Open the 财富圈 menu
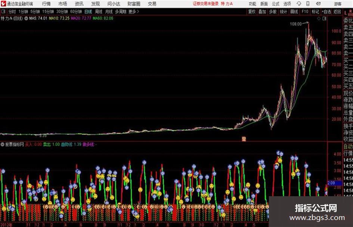The image size is (353, 227). (134, 4)
